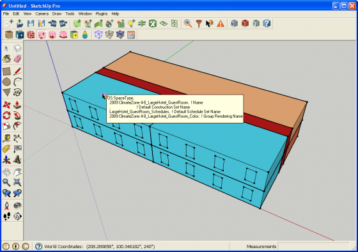Click the Export IDF icon
358x252 pixels.
(63, 24)
